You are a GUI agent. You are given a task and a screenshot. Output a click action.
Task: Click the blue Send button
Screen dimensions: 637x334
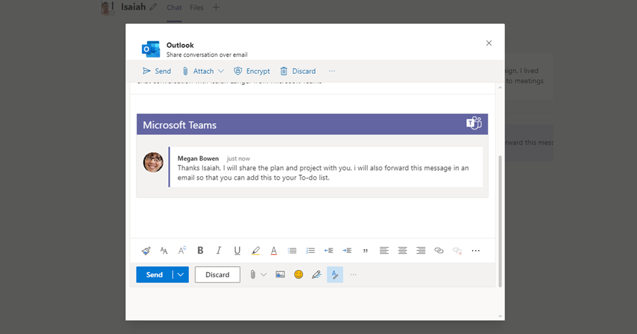pos(154,274)
